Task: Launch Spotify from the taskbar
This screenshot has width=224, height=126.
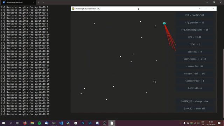Action: tap(40, 123)
